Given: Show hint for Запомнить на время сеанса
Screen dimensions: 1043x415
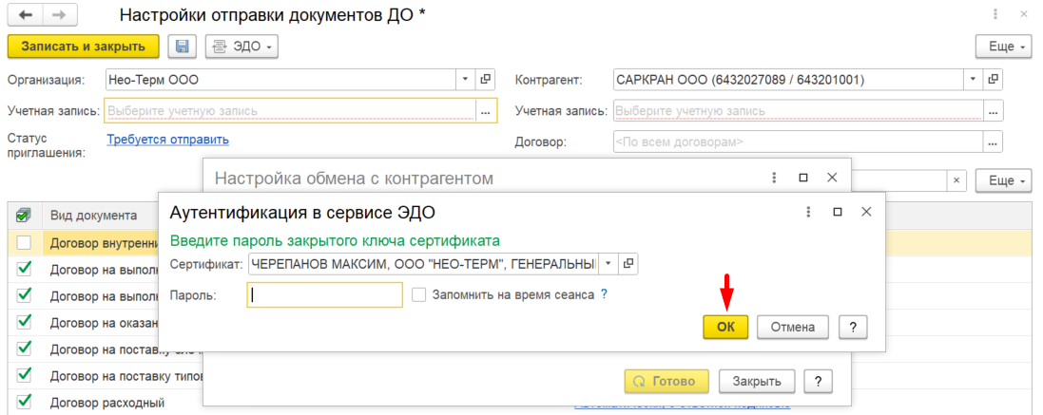Looking at the screenshot, I should [x=604, y=294].
